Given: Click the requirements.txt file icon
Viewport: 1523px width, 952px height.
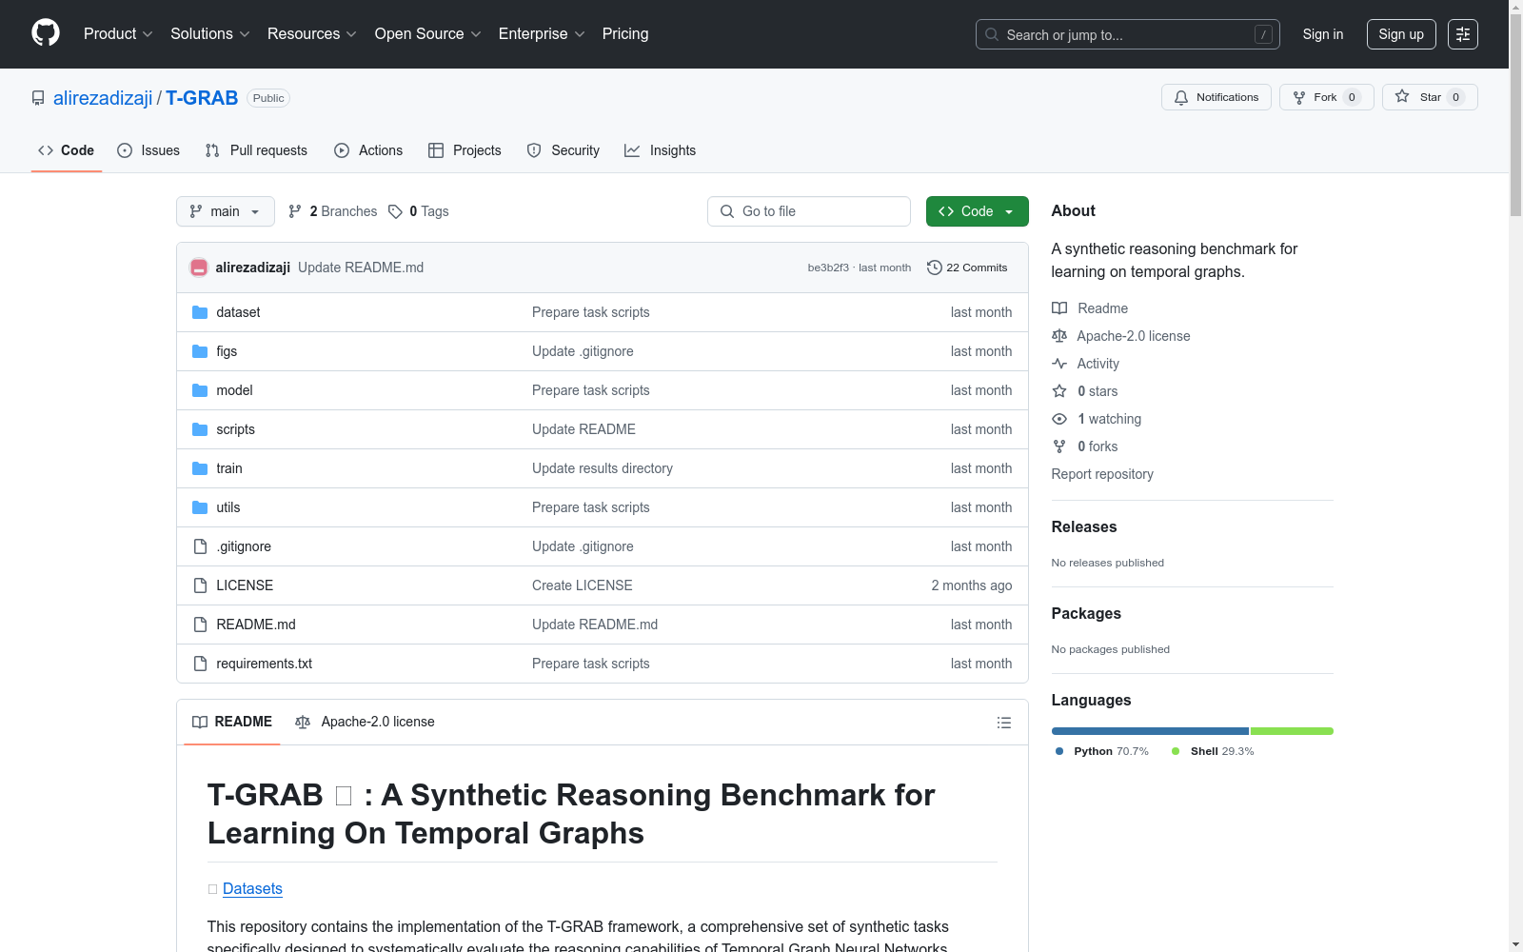Looking at the screenshot, I should coord(200,664).
